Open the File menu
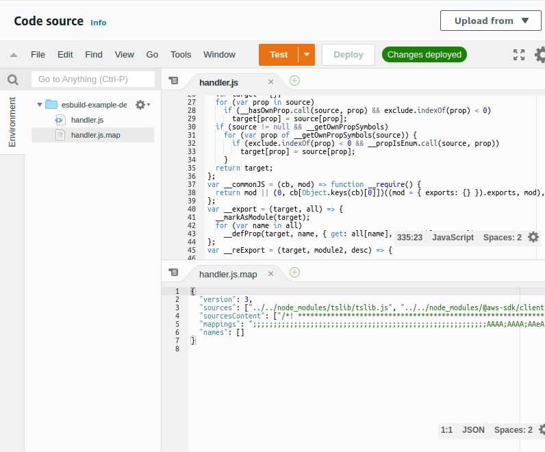The image size is (545, 452). 38,55
